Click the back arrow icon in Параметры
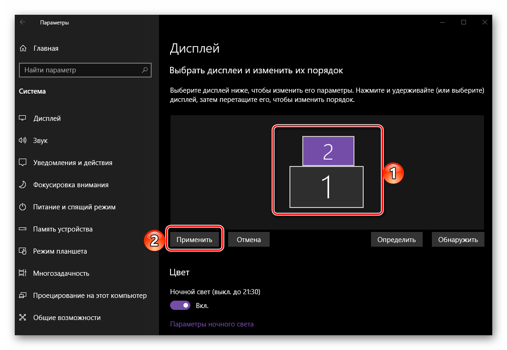 point(23,22)
